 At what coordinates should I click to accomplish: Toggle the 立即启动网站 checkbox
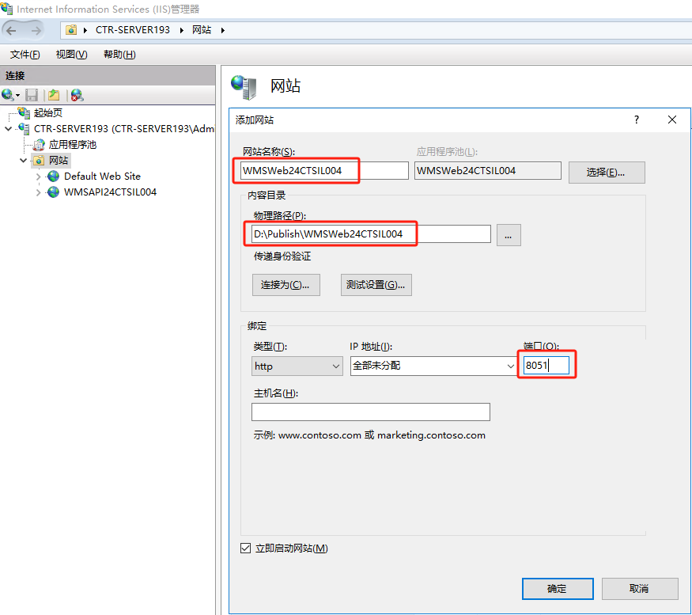(x=245, y=549)
